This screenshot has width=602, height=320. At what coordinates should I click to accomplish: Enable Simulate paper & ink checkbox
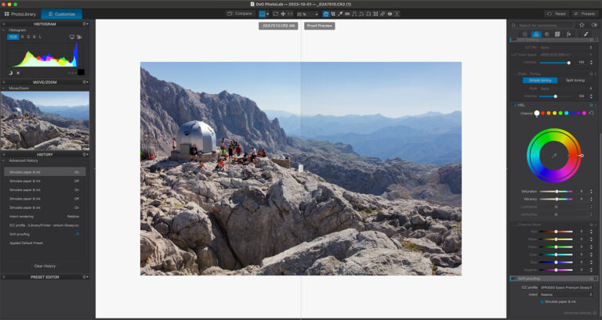542,300
